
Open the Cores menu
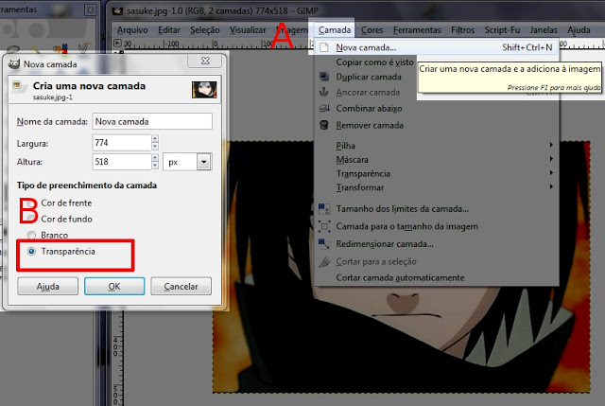click(x=372, y=30)
